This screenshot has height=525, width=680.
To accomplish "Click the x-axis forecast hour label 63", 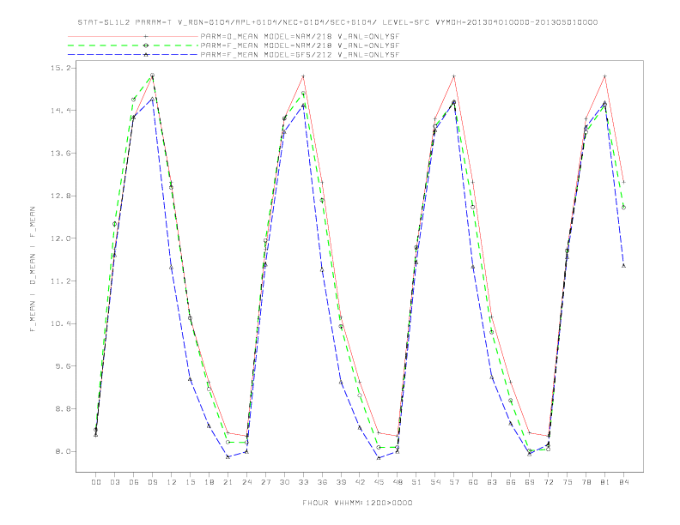I will (x=492, y=482).
